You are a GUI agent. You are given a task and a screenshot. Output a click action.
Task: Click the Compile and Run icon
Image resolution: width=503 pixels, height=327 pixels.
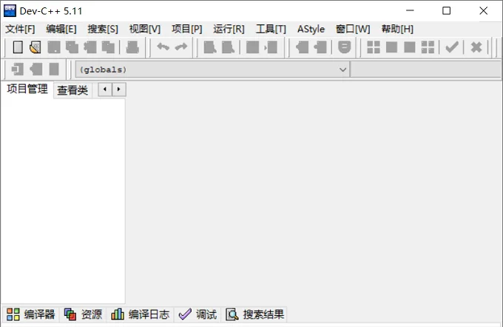tap(409, 47)
